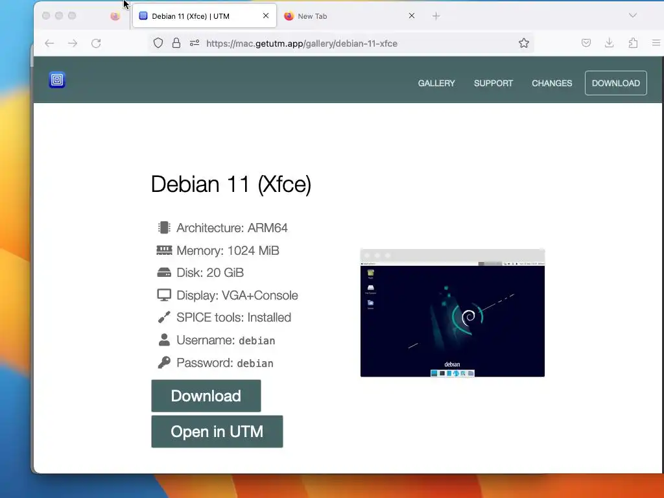Image resolution: width=664 pixels, height=498 pixels.
Task: Click the screwdriver icon beside SPICE tools
Action: (164, 317)
